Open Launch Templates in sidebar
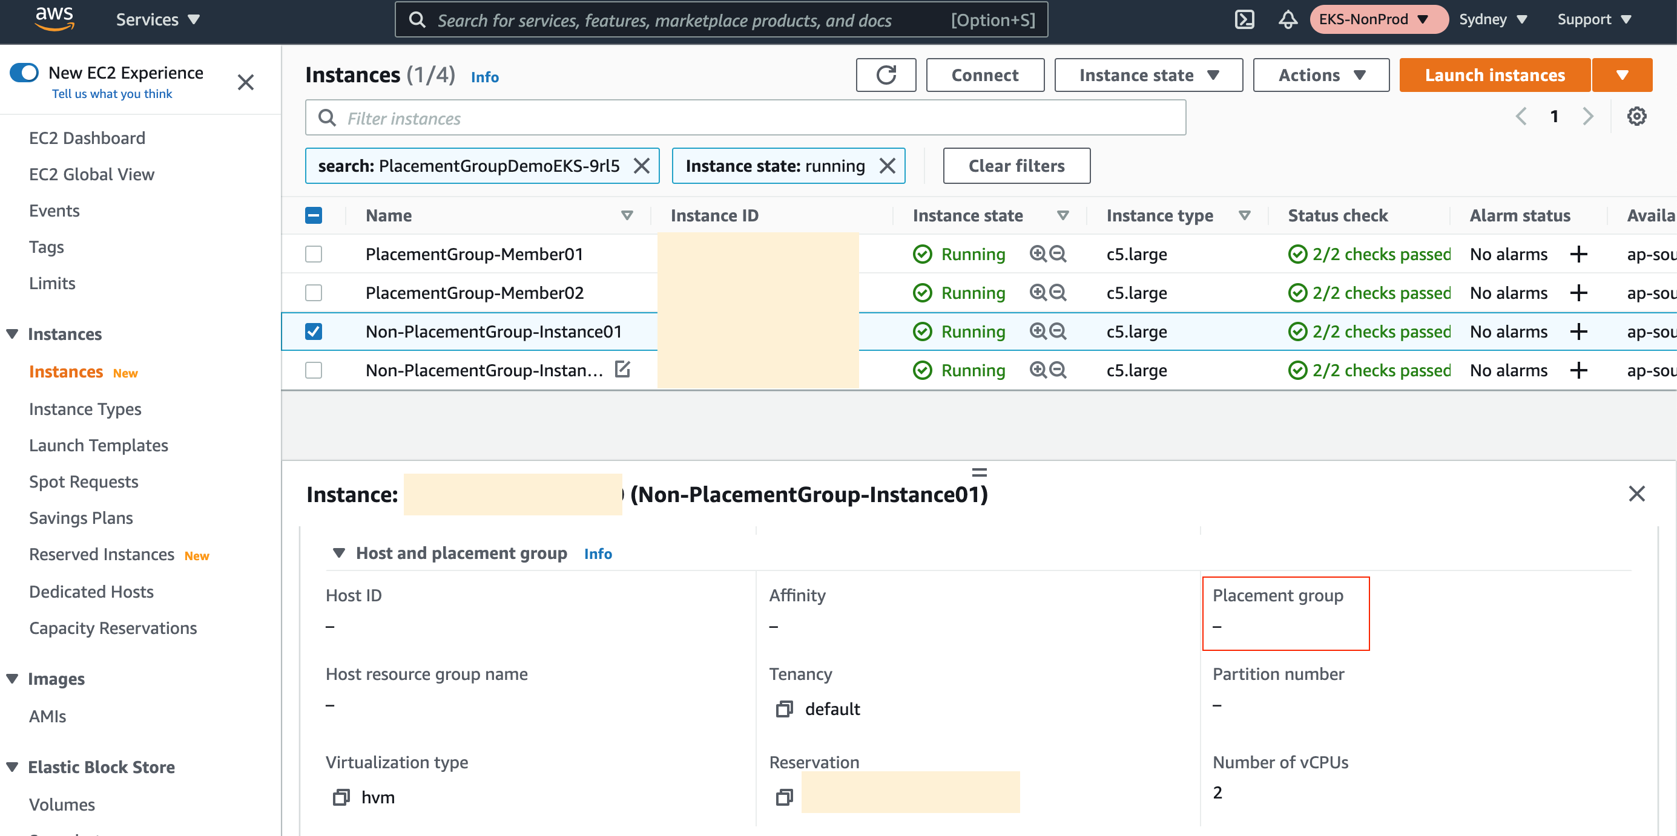 tap(98, 445)
